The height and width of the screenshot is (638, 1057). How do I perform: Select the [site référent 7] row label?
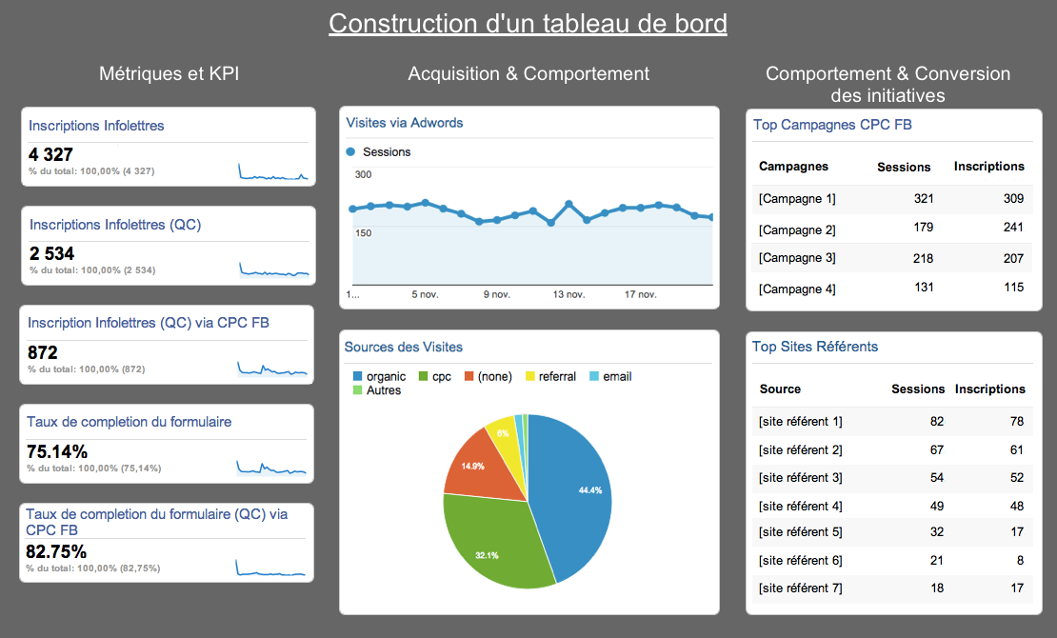click(x=801, y=588)
